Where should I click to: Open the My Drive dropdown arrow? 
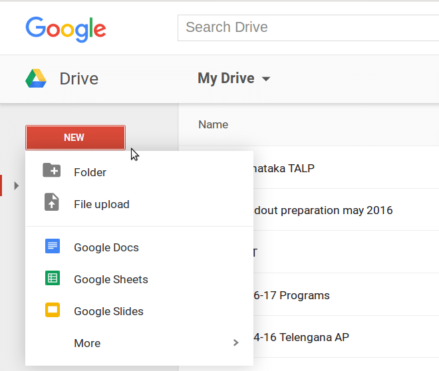point(266,79)
